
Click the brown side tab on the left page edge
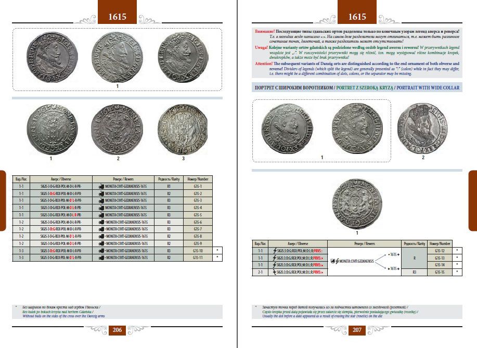coord(3,200)
